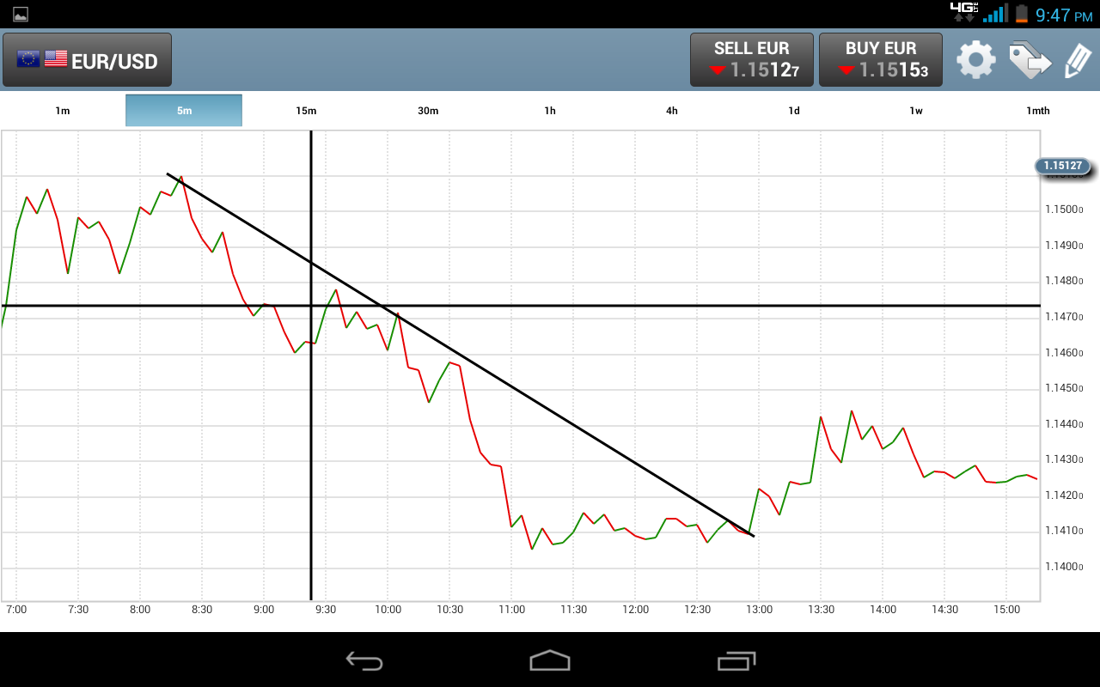Viewport: 1100px width, 687px height.
Task: Tap the 14:00 time axis label
Action: (x=883, y=610)
